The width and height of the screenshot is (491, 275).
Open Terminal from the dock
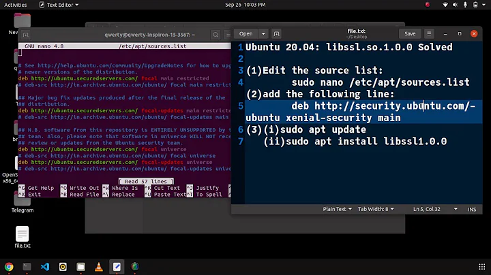pyautogui.click(x=27, y=267)
